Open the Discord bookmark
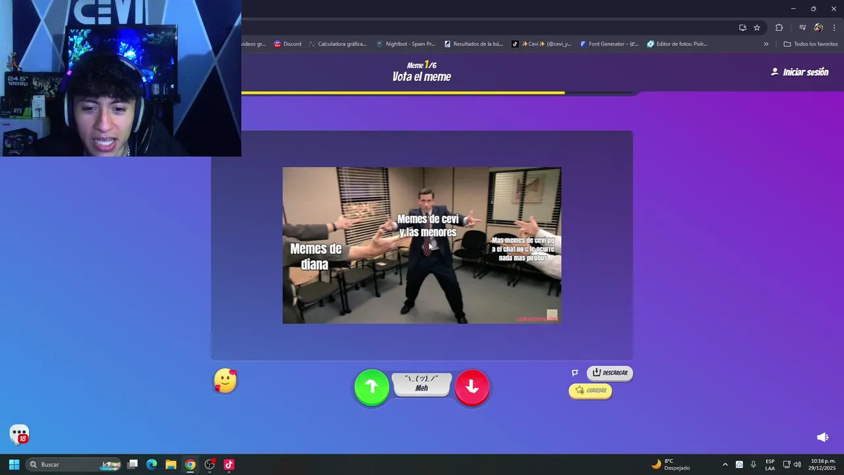This screenshot has width=844, height=475. (x=287, y=44)
